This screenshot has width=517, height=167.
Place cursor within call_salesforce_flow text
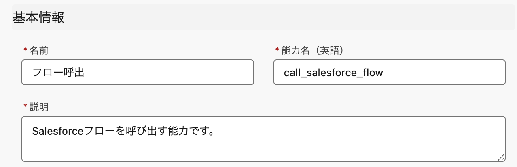coord(333,73)
